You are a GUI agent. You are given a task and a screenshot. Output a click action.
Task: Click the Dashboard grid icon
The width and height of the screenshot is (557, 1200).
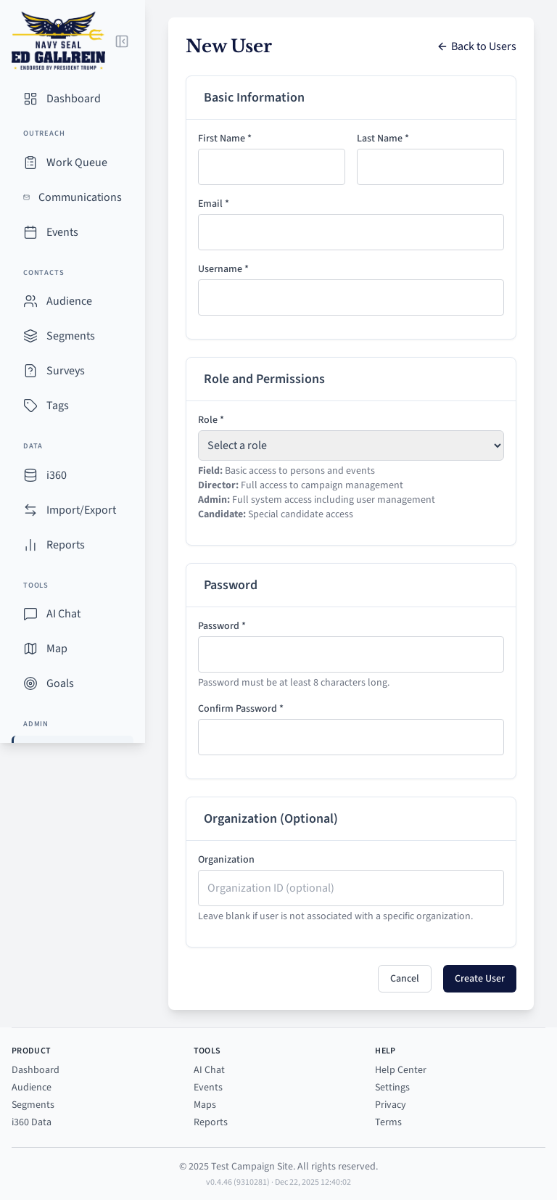tap(30, 99)
